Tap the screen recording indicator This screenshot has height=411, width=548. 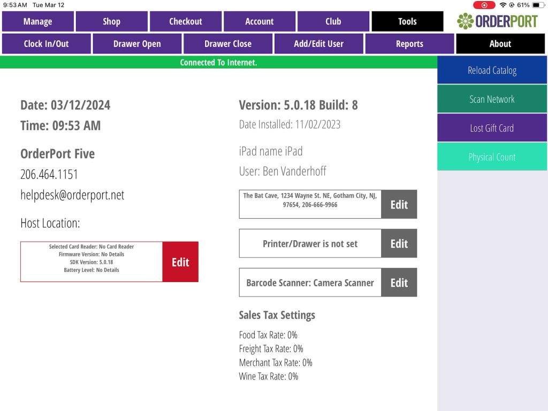pos(484,5)
